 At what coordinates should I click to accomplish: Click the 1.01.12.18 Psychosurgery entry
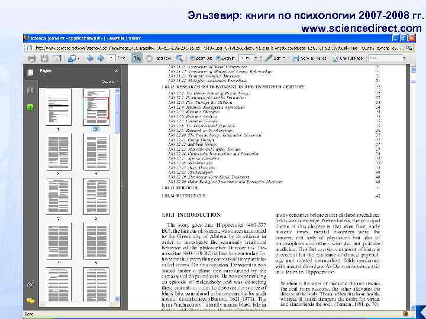191,172
